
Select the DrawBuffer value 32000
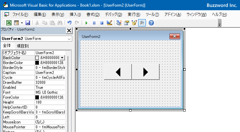[x=50, y=82]
